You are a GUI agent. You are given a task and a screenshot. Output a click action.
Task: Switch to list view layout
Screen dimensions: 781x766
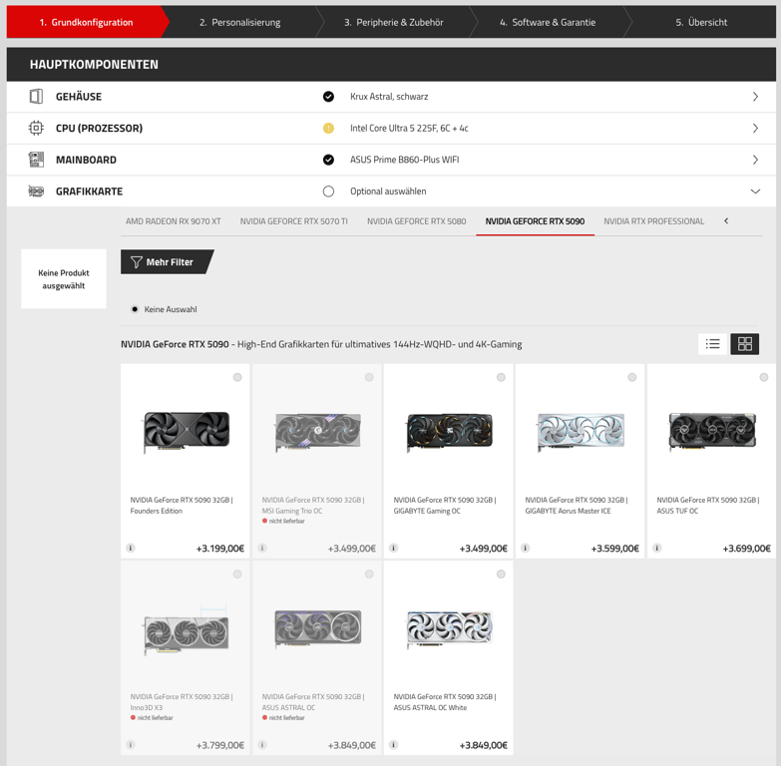click(712, 344)
